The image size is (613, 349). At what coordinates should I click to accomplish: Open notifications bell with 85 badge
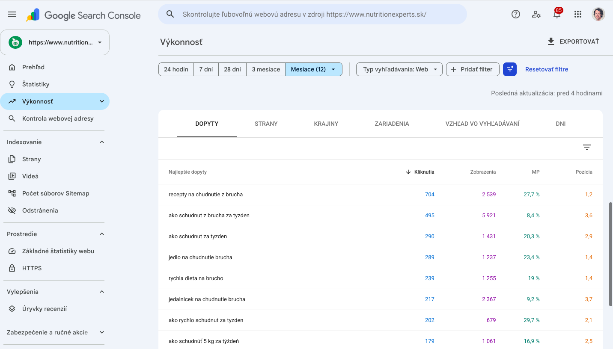click(557, 14)
